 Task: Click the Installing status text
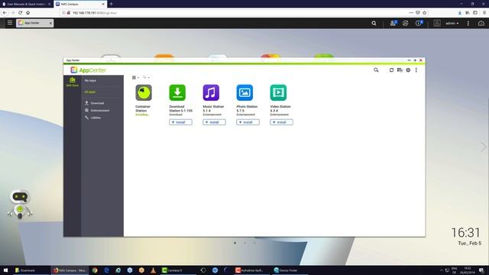(142, 115)
